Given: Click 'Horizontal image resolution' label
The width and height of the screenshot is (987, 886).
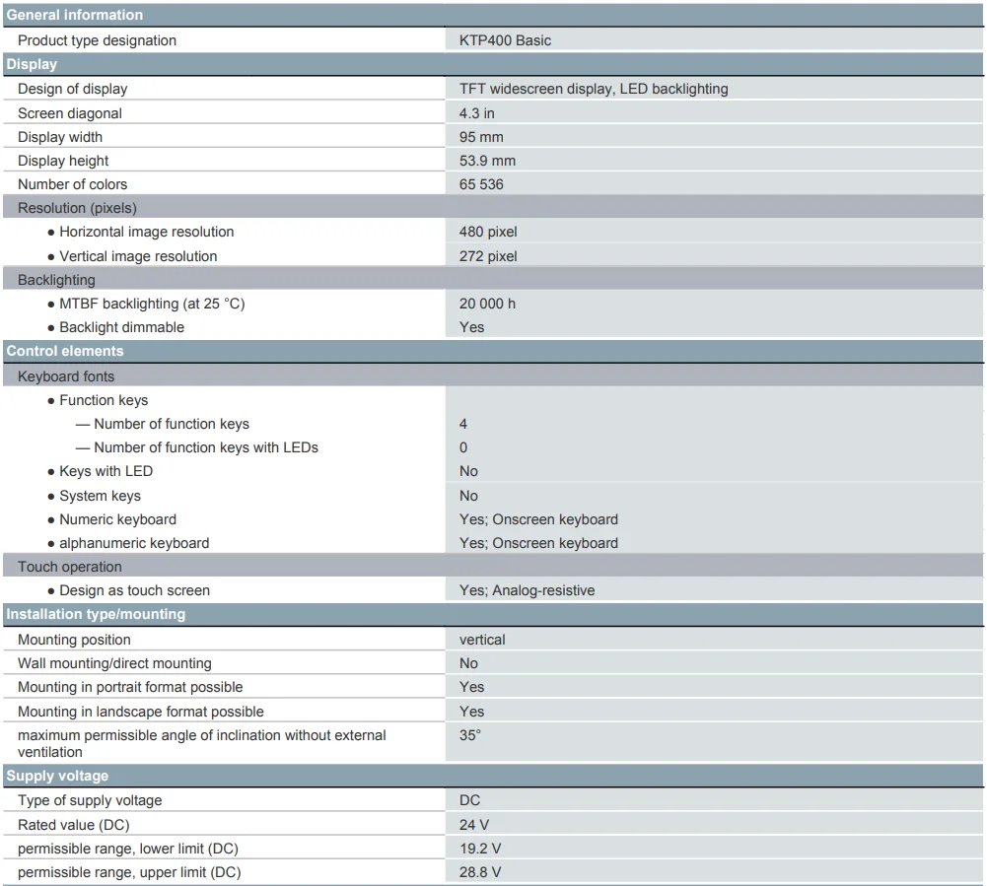Looking at the screenshot, I should point(147,232).
